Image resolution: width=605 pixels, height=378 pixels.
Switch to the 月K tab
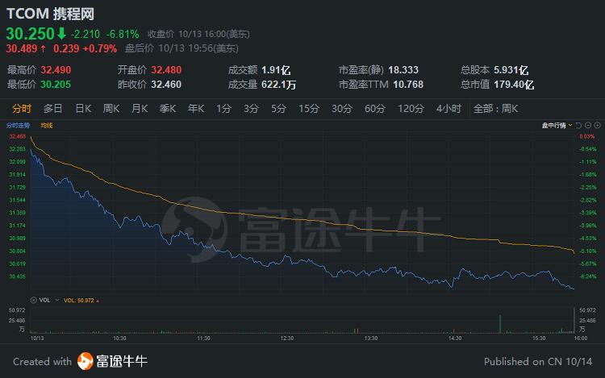coord(140,109)
